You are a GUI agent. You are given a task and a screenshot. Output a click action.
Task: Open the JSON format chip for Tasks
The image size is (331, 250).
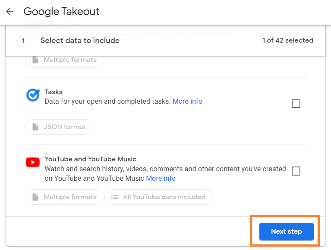pos(59,127)
